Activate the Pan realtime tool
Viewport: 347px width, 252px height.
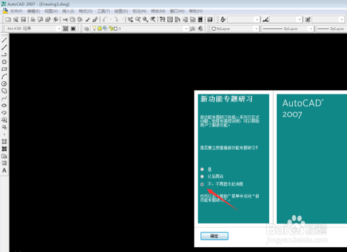tap(130, 19)
